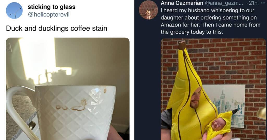Click the two small duckling stains on the mug
Viewport: 267px width, 140px height.
click(x=62, y=107)
